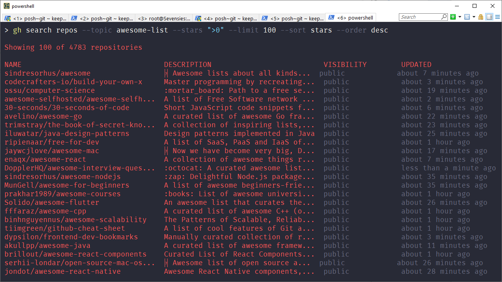Switch to tab <1> posh~git
Viewport: 502px width, 282px height.
click(36, 18)
